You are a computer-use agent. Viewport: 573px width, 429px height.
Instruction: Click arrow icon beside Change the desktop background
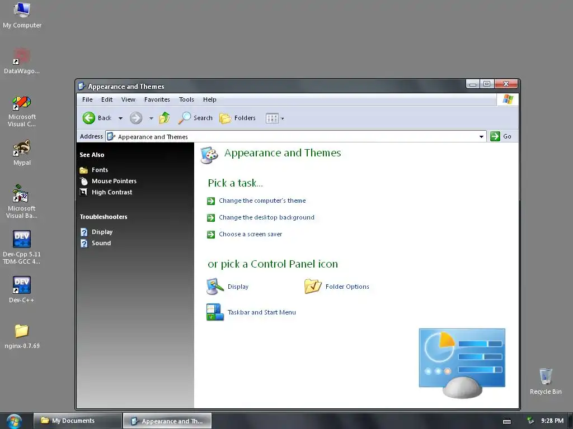coord(211,218)
